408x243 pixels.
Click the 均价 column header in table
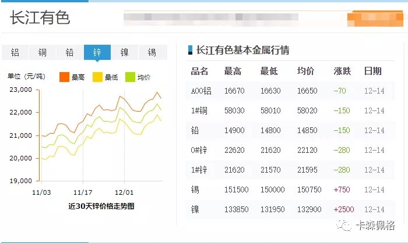[x=305, y=71]
